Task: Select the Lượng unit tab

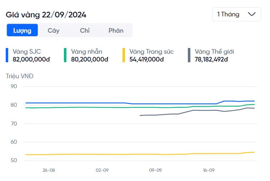Action: (22, 30)
